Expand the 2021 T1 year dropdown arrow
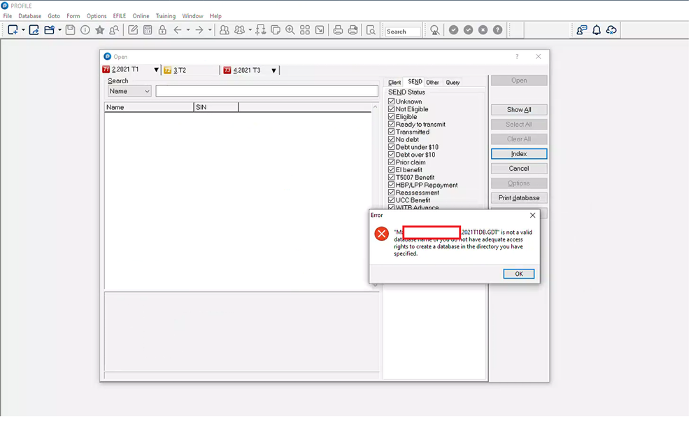The width and height of the screenshot is (698, 427). coord(156,70)
